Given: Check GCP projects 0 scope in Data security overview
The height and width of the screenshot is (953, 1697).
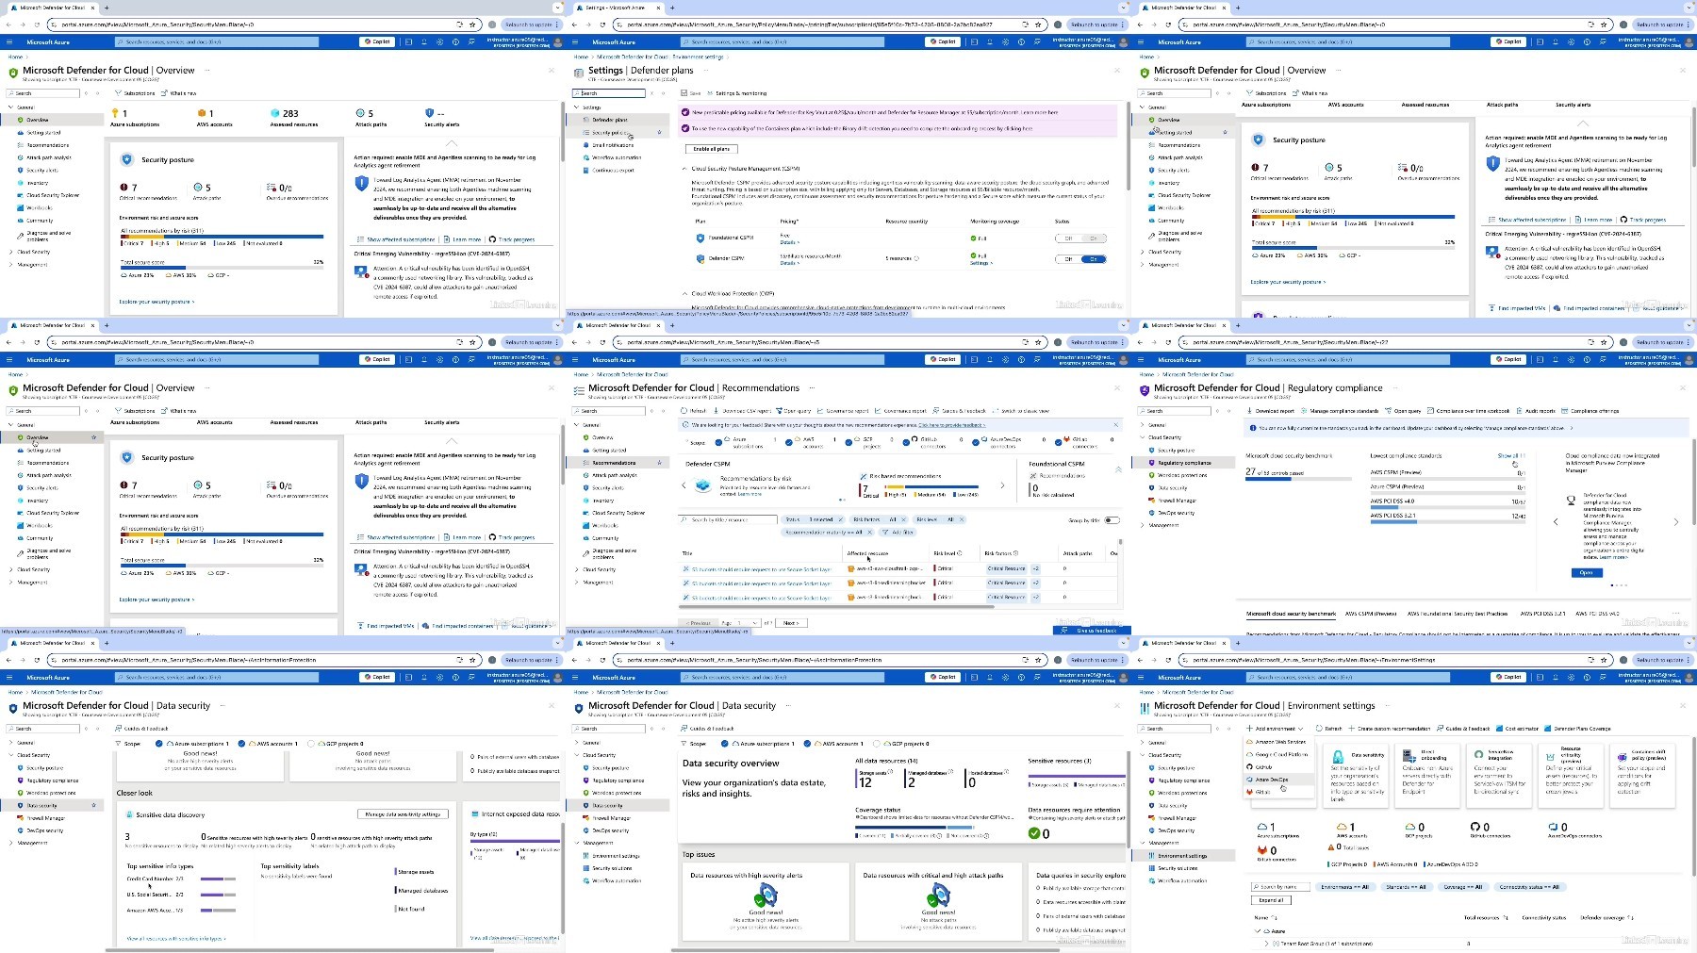Looking at the screenshot, I should click(x=877, y=744).
